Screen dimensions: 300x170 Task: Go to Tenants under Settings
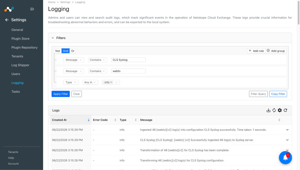pos(17,56)
